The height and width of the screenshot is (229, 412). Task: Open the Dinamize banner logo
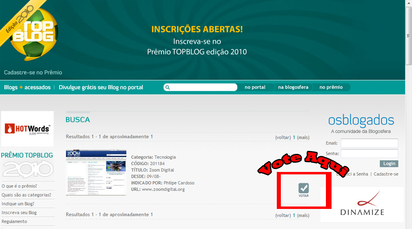[362, 204]
